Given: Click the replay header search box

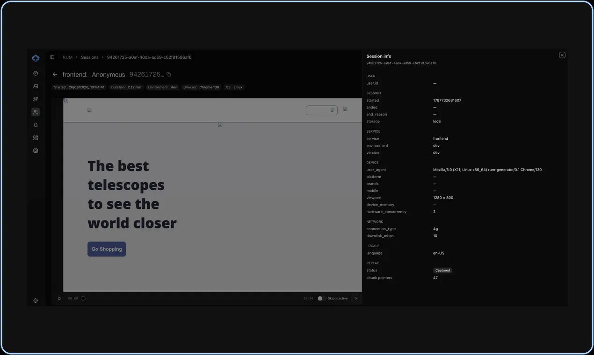Looking at the screenshot, I should coord(322,110).
